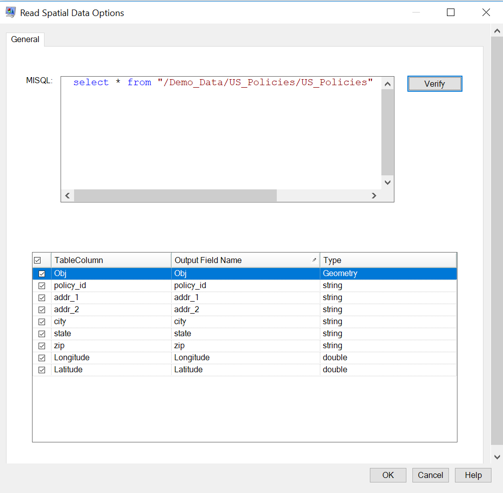Image resolution: width=503 pixels, height=493 pixels.
Task: Dismiss the dialog with Cancel
Action: [x=430, y=475]
